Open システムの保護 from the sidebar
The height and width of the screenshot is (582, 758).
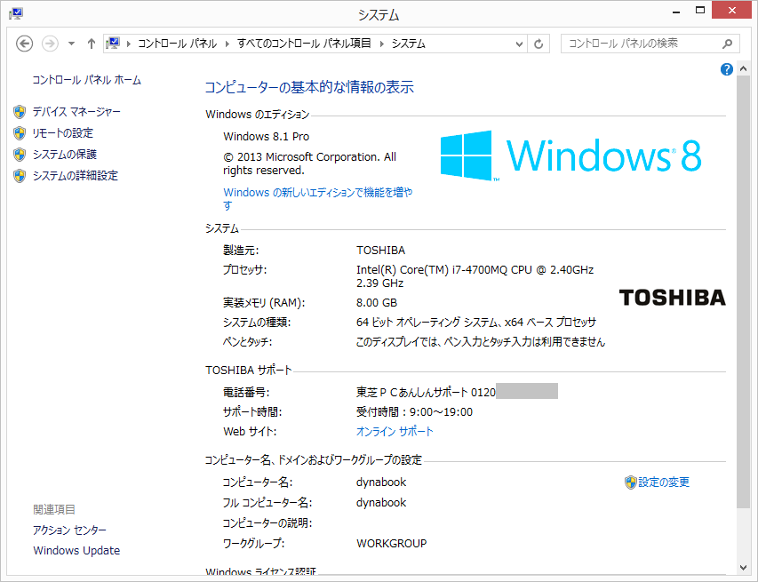tap(64, 155)
